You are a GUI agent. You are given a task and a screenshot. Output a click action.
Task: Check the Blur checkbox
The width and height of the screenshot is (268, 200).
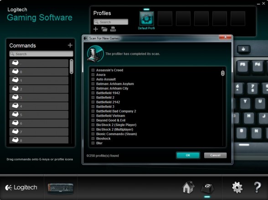click(93, 143)
